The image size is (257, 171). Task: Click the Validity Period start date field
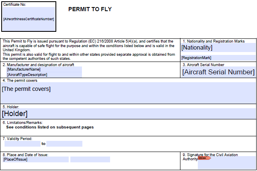[x=22, y=144]
